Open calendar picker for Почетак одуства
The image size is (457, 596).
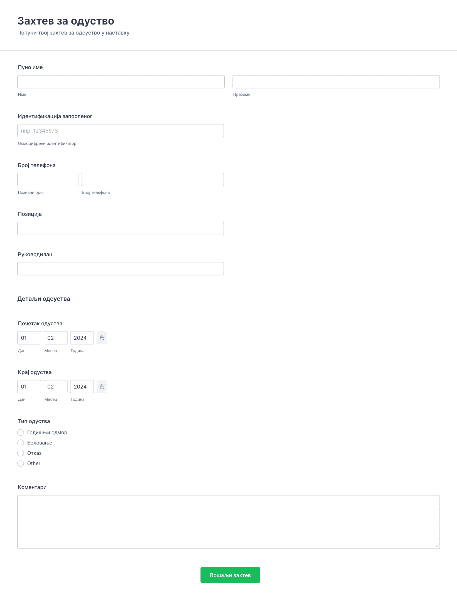click(x=102, y=338)
